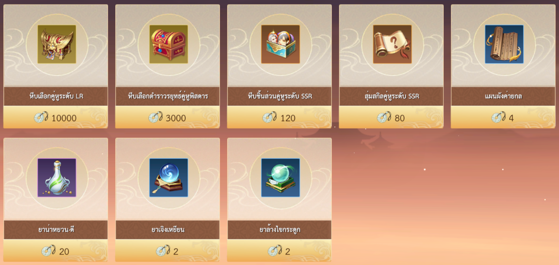The height and width of the screenshot is (265, 559).
Task: Click the ยาล้างไขกระดูก name label
Action: (x=280, y=229)
